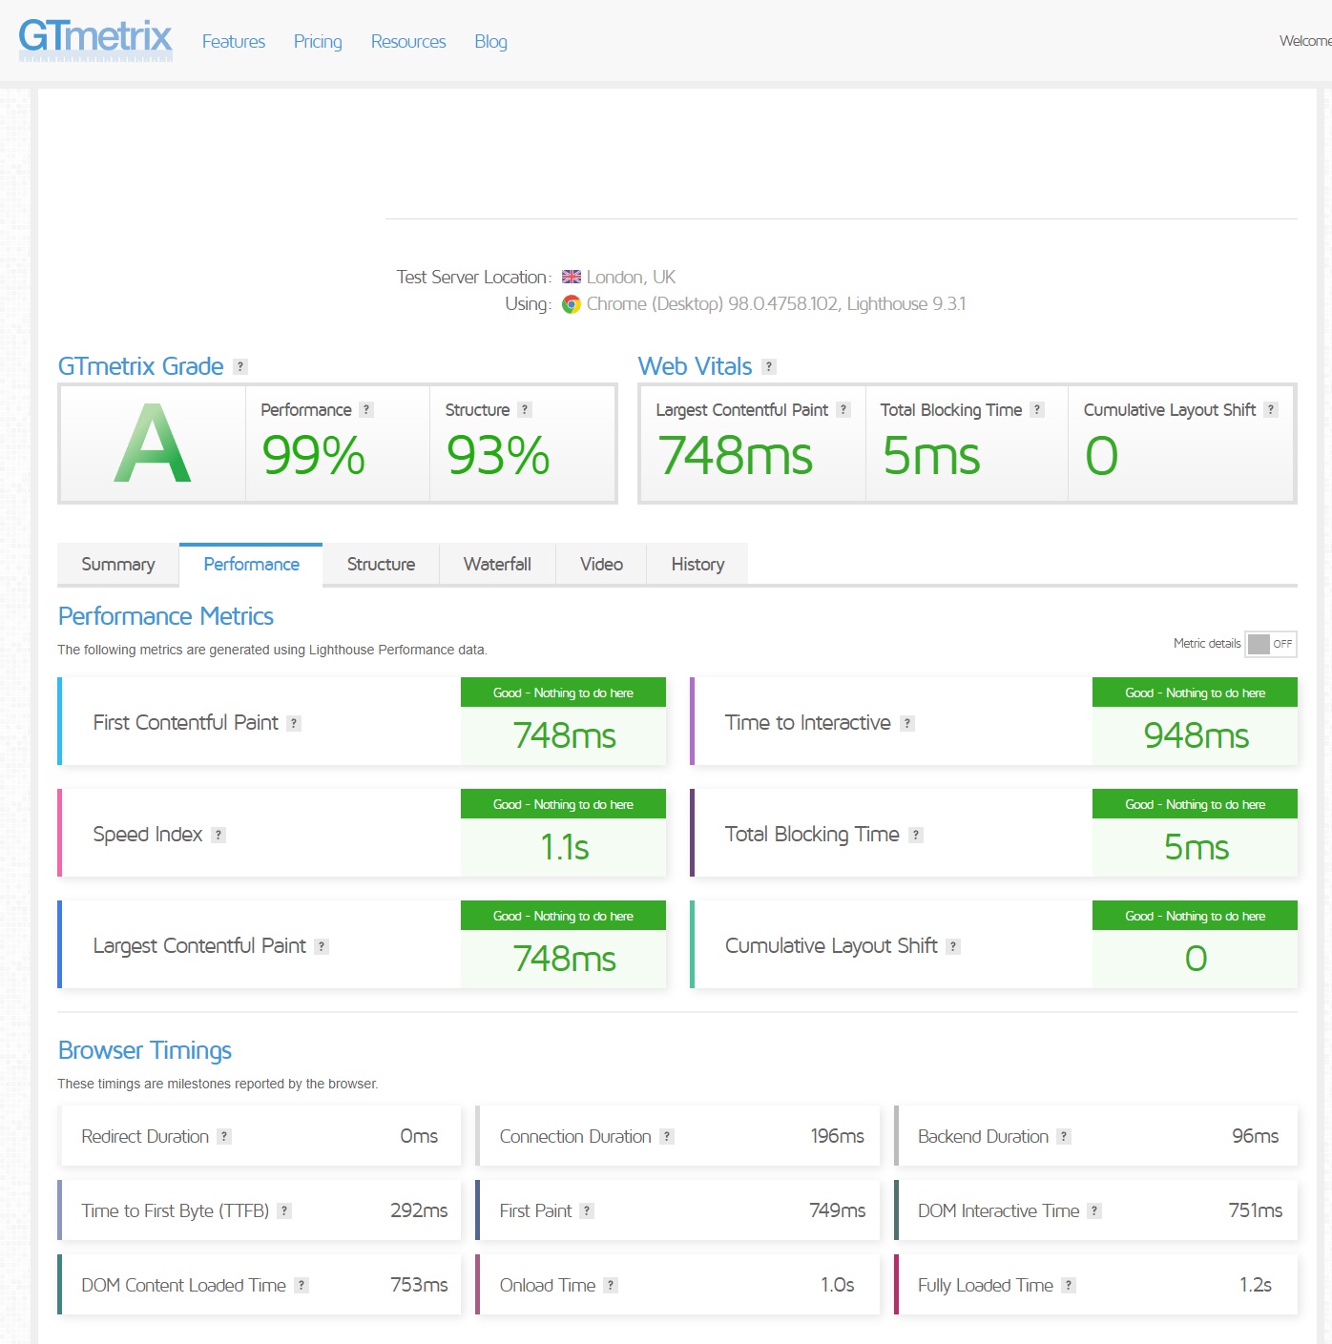Visit the Blog link in header
The width and height of the screenshot is (1332, 1344).
490,41
